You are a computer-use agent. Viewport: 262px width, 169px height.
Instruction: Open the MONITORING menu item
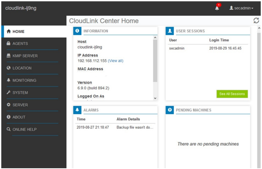click(x=33, y=80)
